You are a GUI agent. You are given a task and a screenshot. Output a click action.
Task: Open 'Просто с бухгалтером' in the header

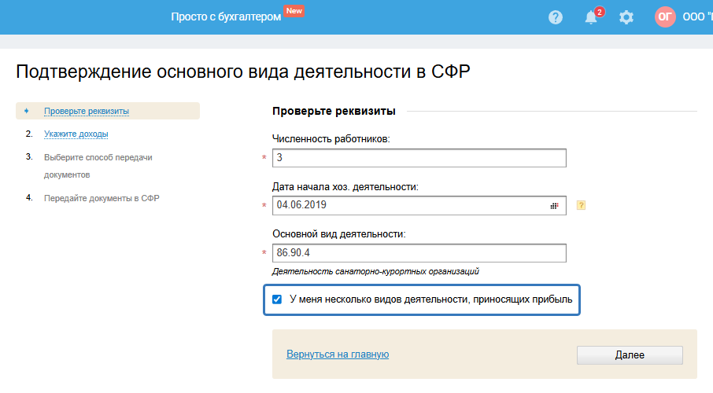(x=226, y=17)
